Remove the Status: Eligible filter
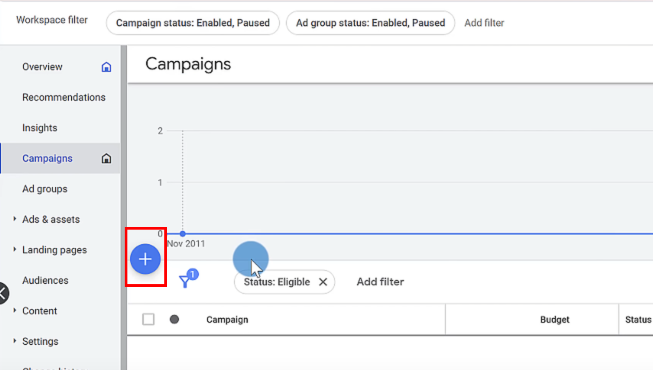The width and height of the screenshot is (659, 370). [x=323, y=282]
